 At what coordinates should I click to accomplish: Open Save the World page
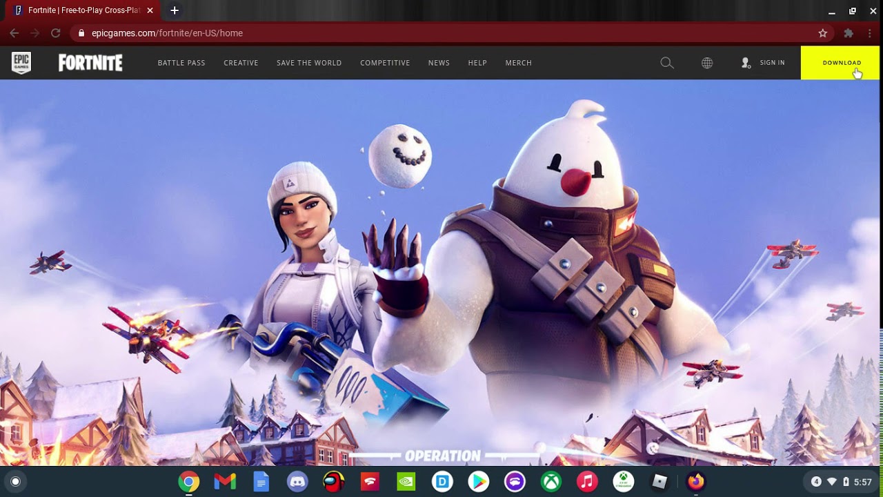[309, 63]
